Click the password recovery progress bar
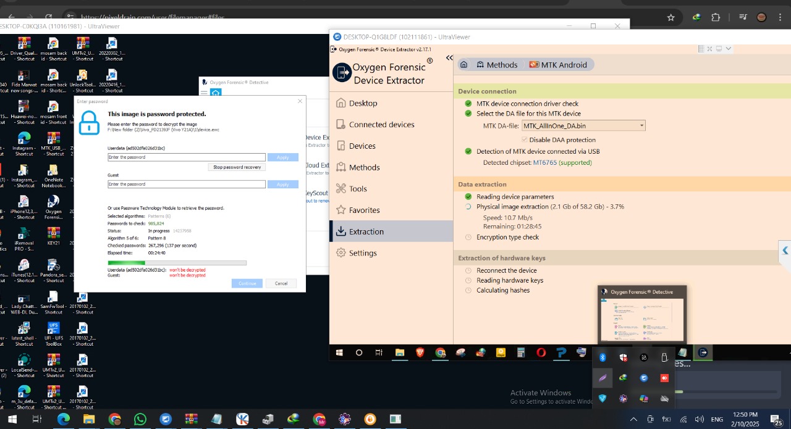Screen dimensions: 791x429 click(177, 263)
